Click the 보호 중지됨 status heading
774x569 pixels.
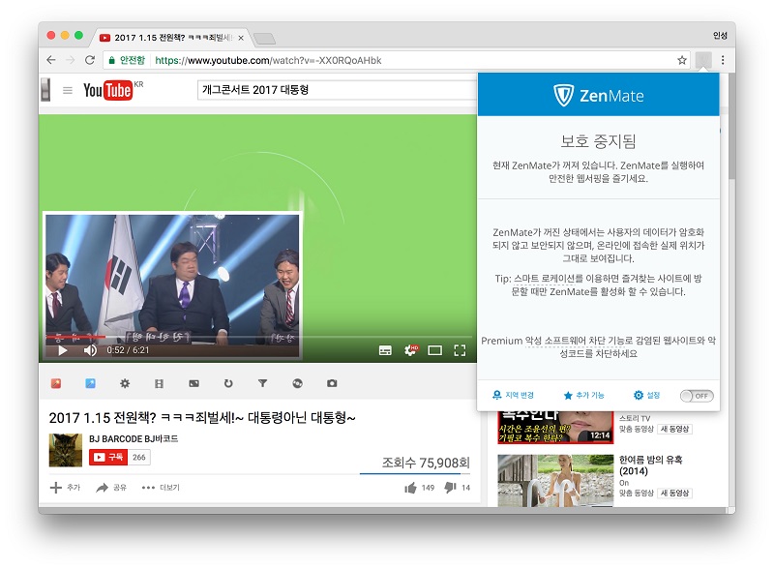tap(598, 141)
